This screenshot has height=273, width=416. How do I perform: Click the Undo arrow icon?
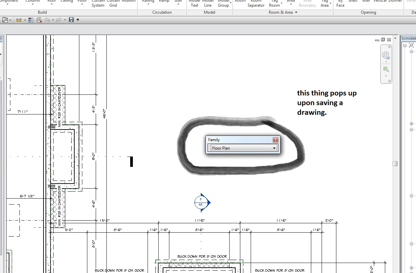point(47,20)
